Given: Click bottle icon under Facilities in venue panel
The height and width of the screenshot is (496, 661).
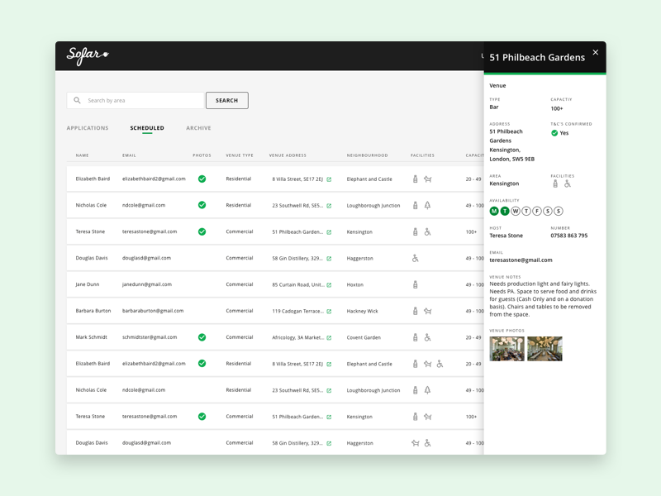Looking at the screenshot, I should point(555,184).
